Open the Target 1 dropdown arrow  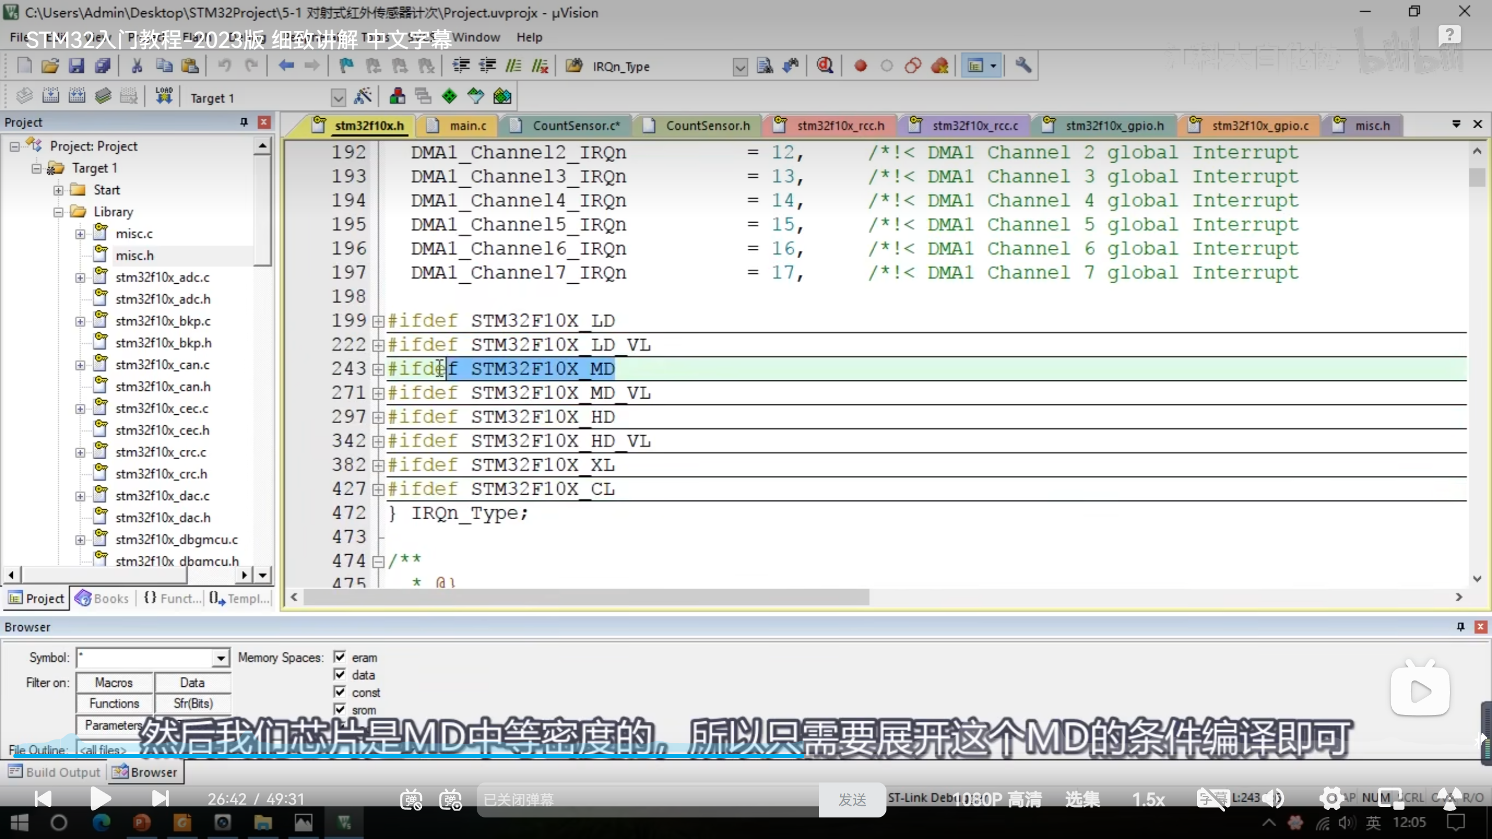338,97
